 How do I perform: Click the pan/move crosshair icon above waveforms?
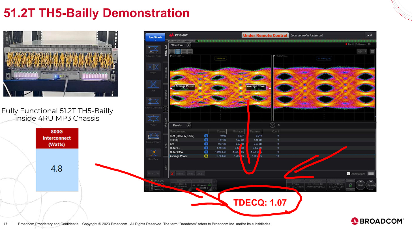tap(360, 51)
